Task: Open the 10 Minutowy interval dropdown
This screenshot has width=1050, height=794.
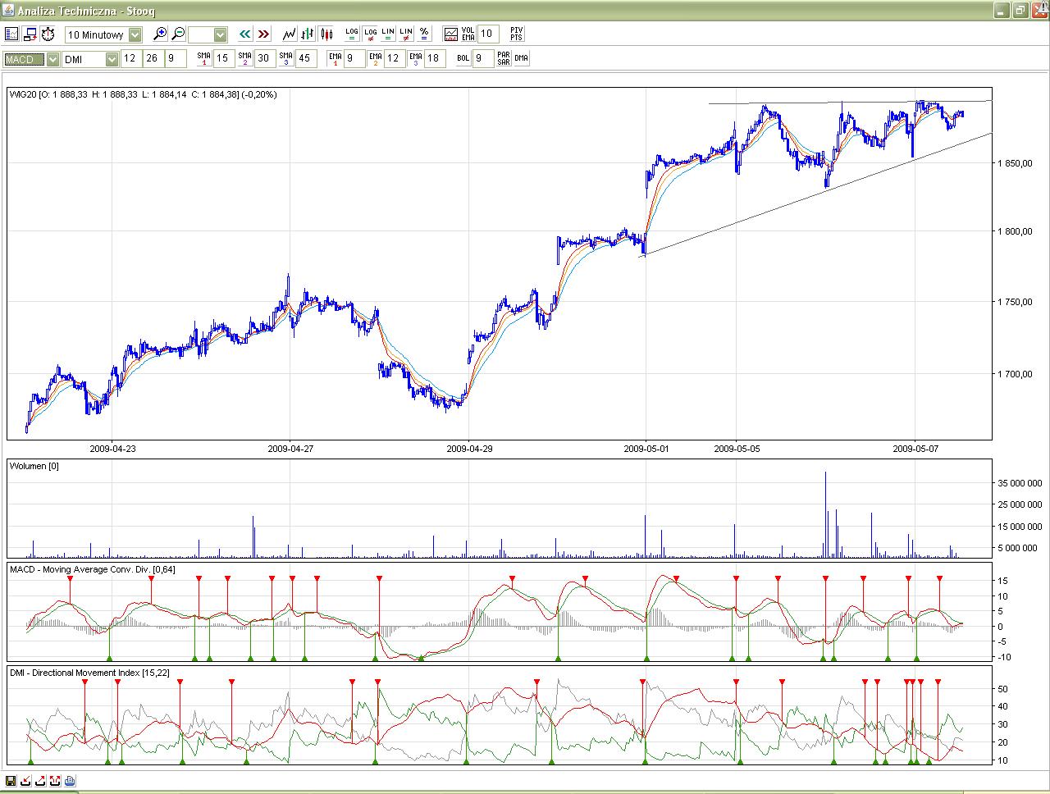Action: pyautogui.click(x=103, y=34)
